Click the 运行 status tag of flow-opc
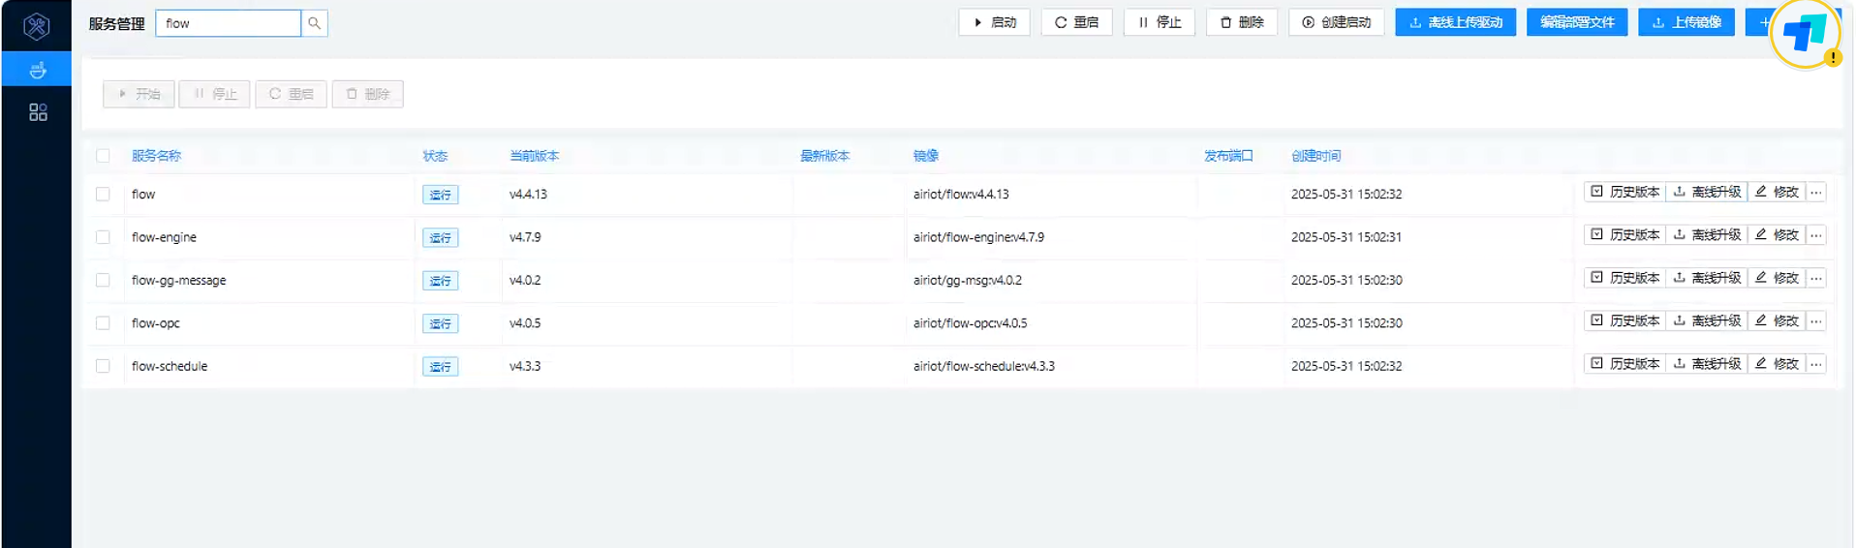This screenshot has width=1856, height=548. click(x=440, y=324)
